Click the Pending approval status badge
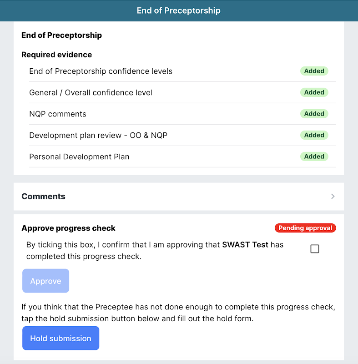Viewport: 358px width, 364px height. [x=305, y=228]
